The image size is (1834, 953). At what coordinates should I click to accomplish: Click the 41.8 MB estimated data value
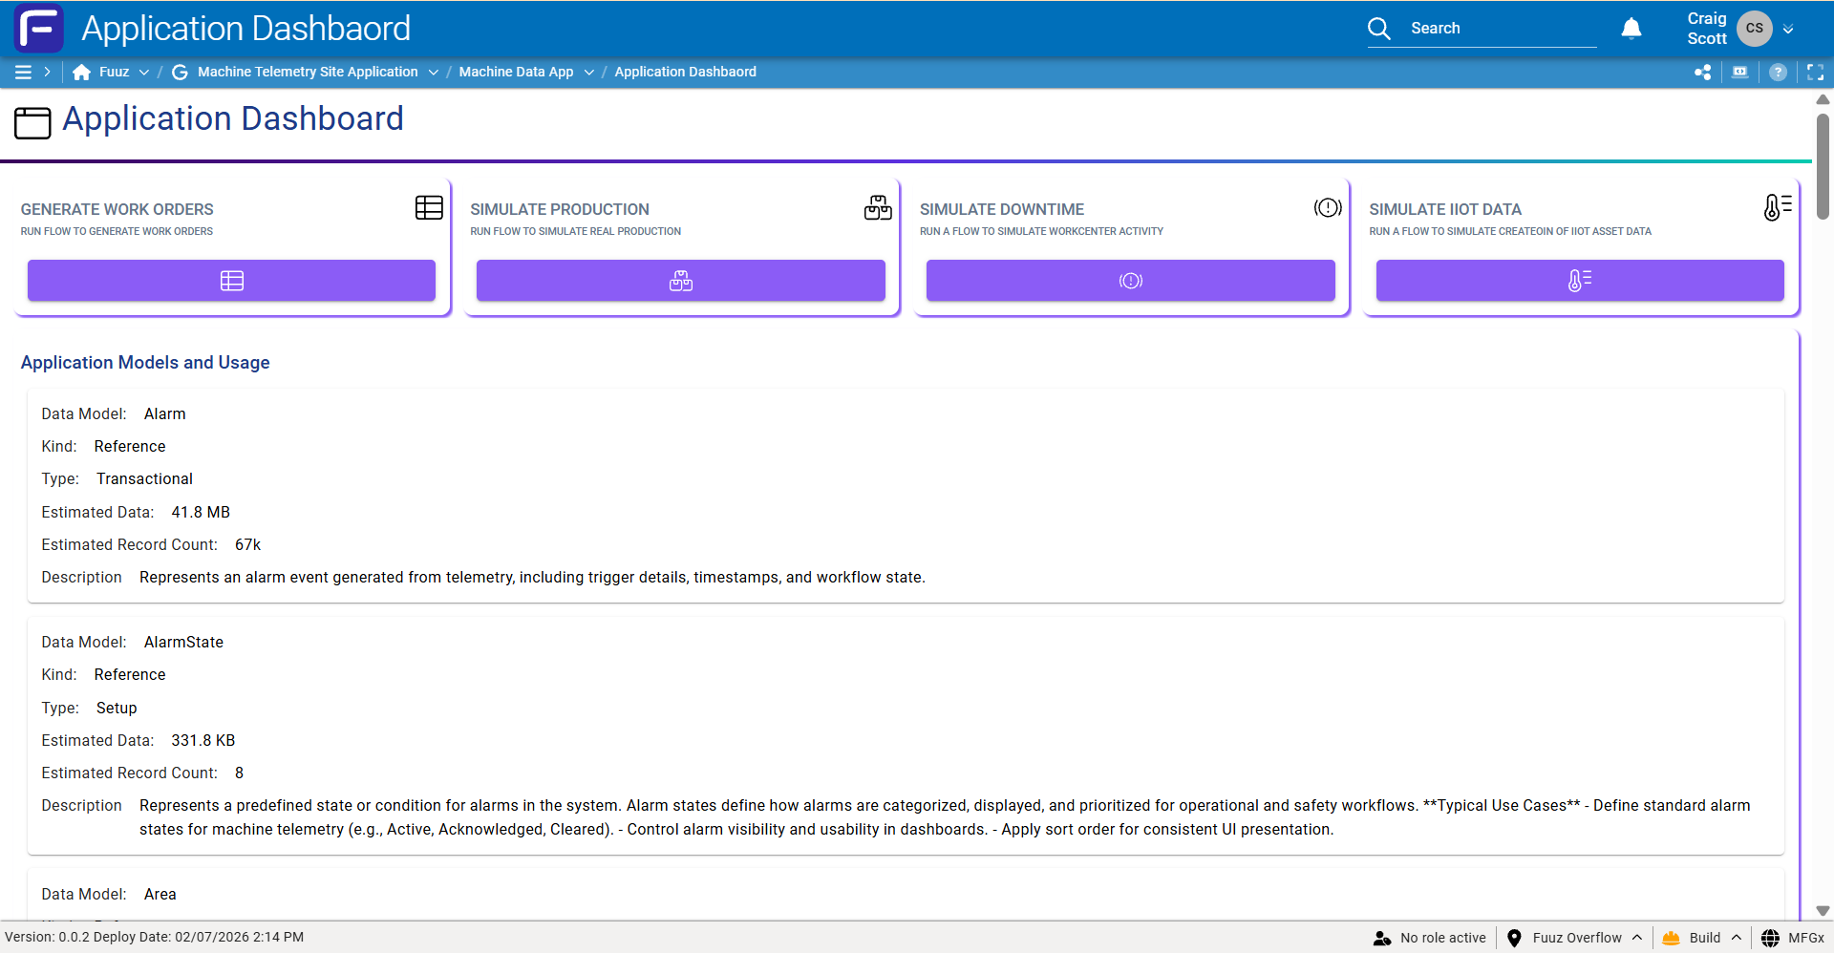201,512
